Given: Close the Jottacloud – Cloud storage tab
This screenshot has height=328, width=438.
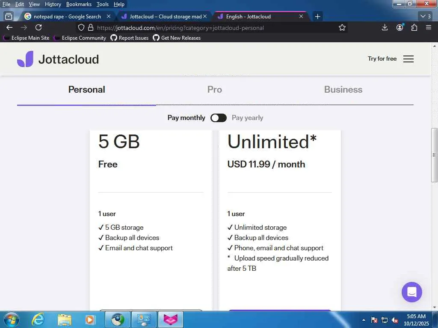Looking at the screenshot, I should 205,17.
